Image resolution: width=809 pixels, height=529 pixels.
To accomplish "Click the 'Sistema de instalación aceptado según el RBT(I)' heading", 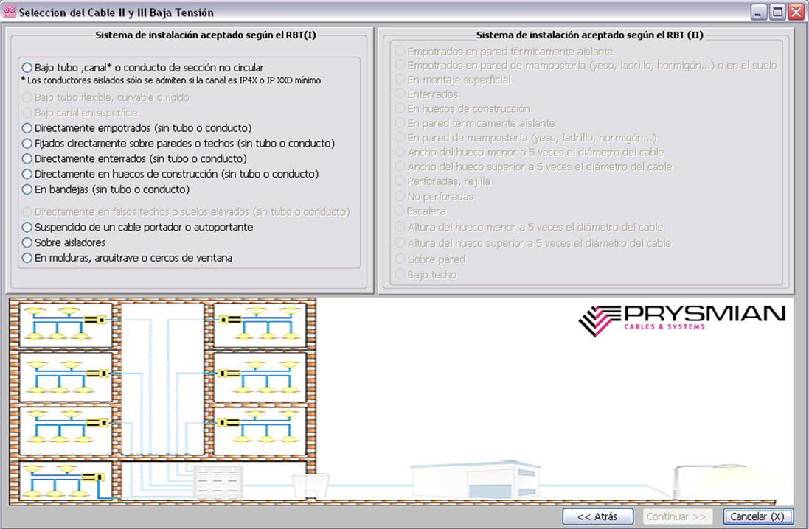I will tap(205, 35).
